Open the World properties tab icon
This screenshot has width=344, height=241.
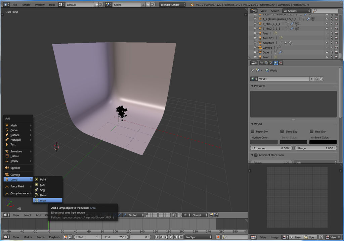[276, 63]
